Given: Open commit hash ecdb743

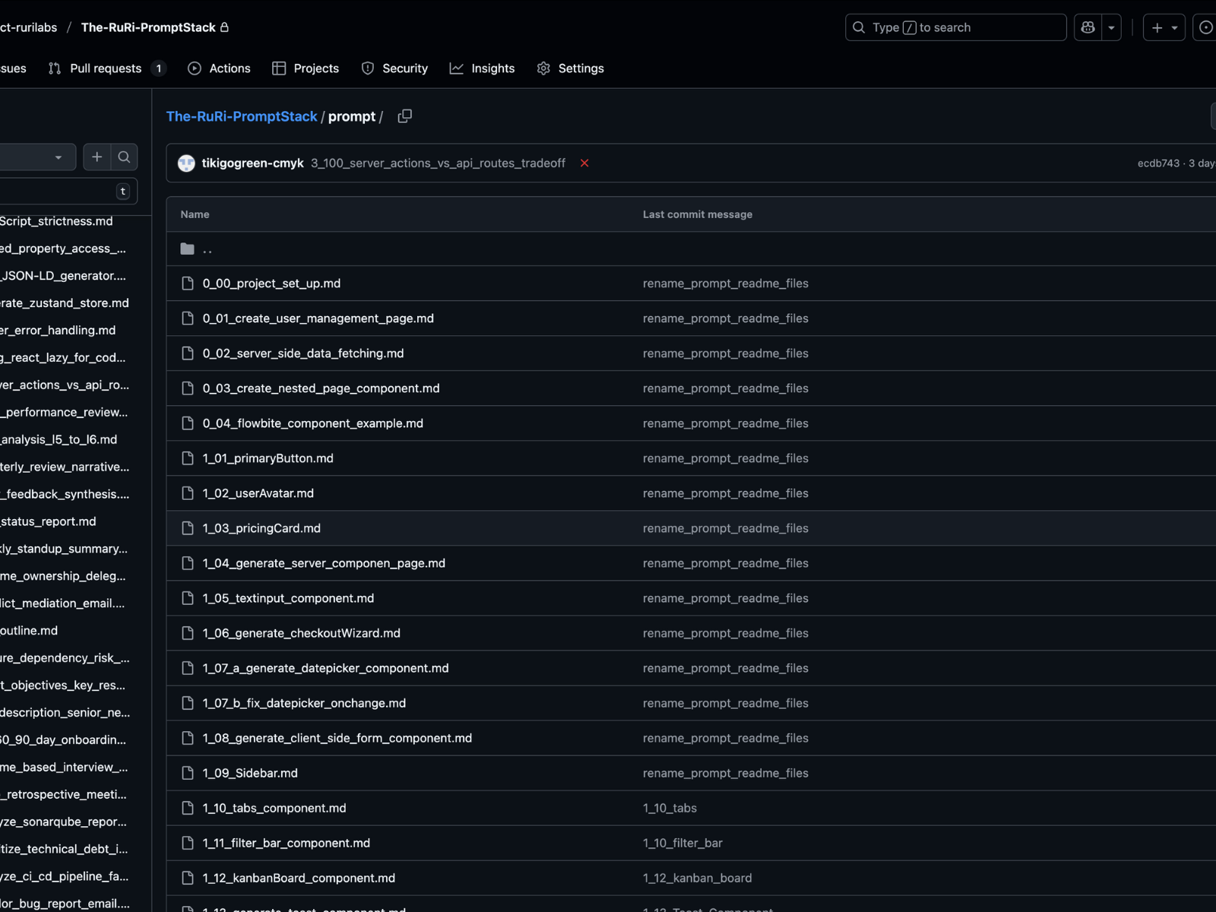Looking at the screenshot, I should point(1158,163).
